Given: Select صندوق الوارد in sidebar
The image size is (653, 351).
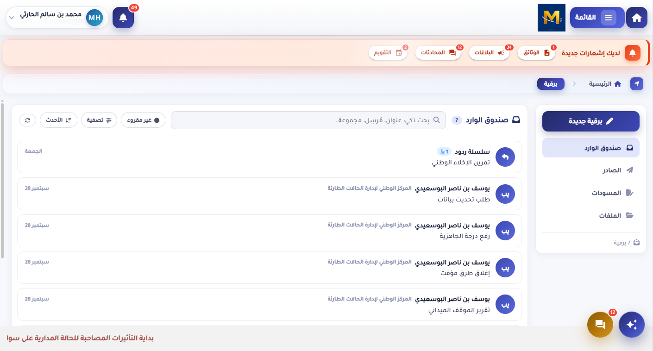Looking at the screenshot, I should pos(591,148).
